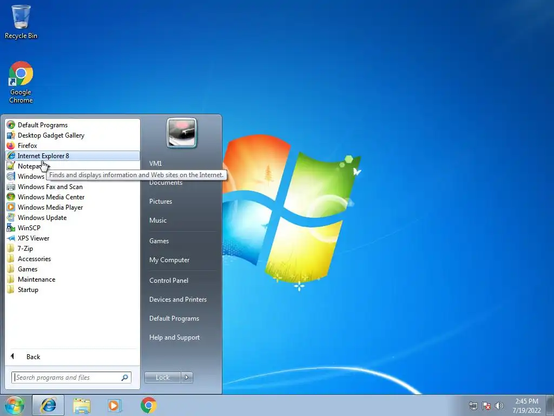Viewport: 554px width, 416px height.
Task: Expand the 7-Zip folder
Action: coord(72,248)
